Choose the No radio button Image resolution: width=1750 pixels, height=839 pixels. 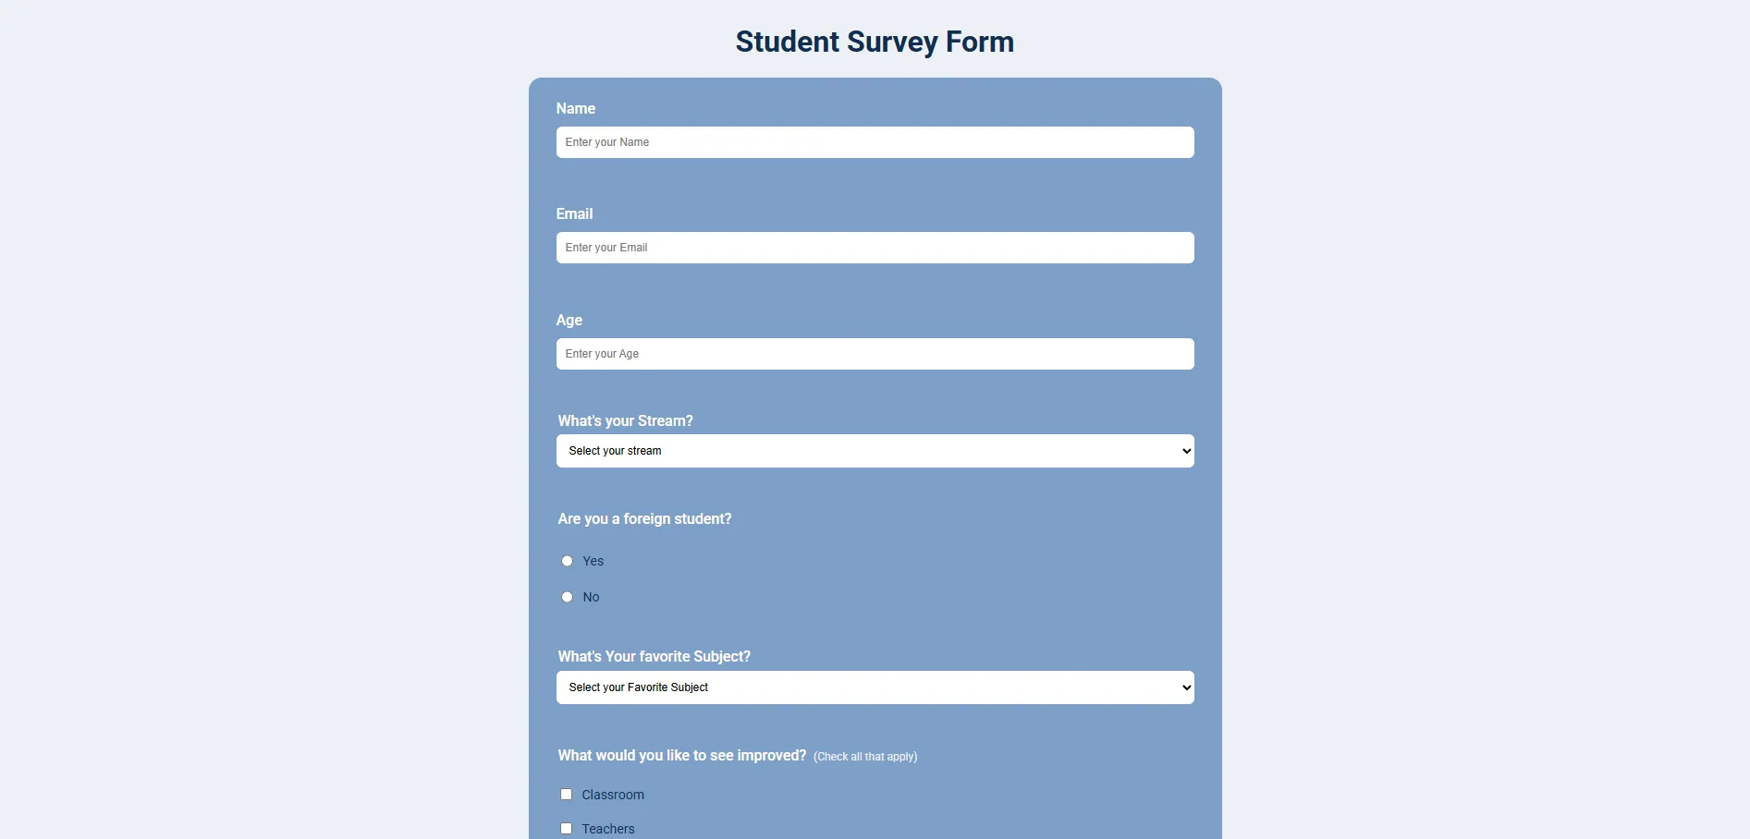(x=568, y=597)
